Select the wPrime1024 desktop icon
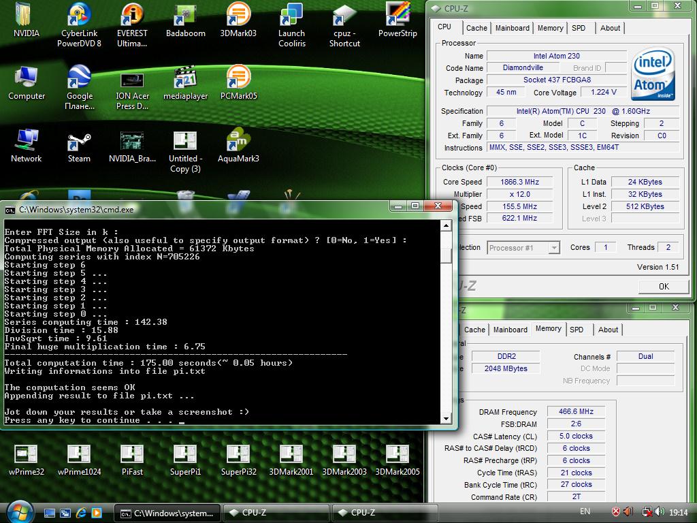The height and width of the screenshot is (523, 697). [x=79, y=460]
